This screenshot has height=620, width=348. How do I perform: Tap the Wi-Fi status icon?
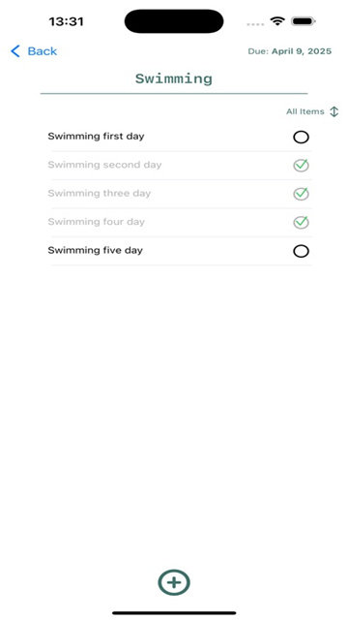(x=277, y=21)
